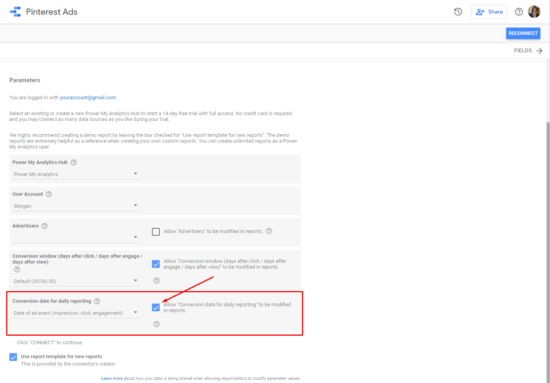Expand the Conversion date for daily reporting dropdown
The image size is (550, 383).
76,313
